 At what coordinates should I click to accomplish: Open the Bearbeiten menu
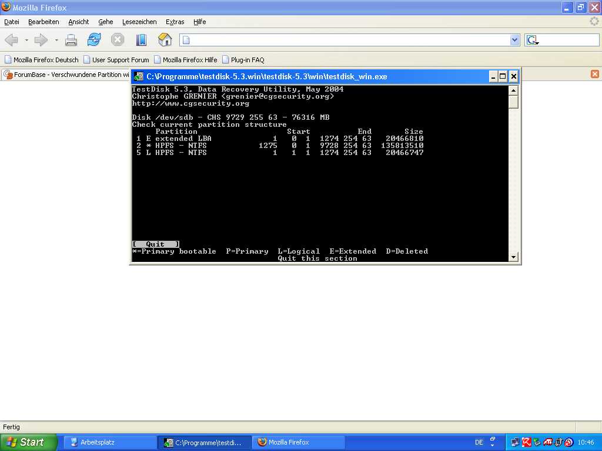point(44,22)
